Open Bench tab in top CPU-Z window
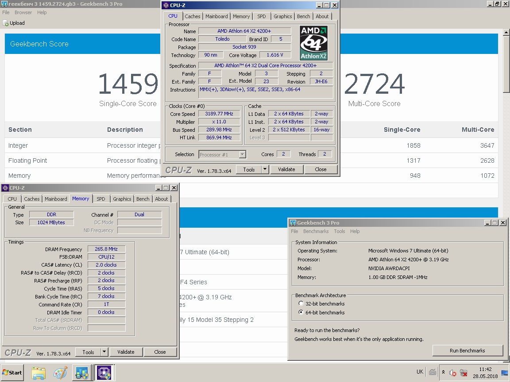The image size is (510, 382). (303, 16)
